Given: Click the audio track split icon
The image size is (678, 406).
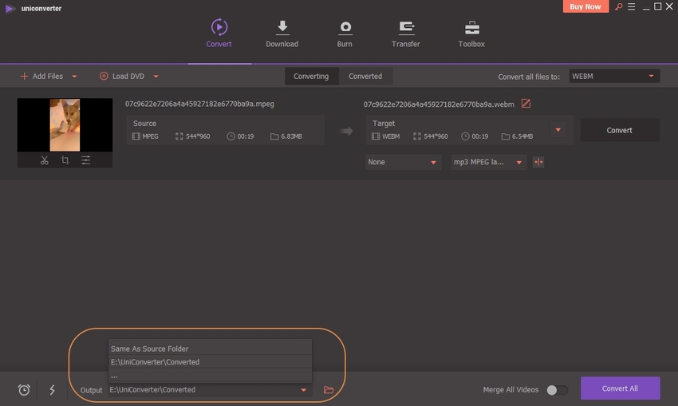Looking at the screenshot, I should (538, 162).
